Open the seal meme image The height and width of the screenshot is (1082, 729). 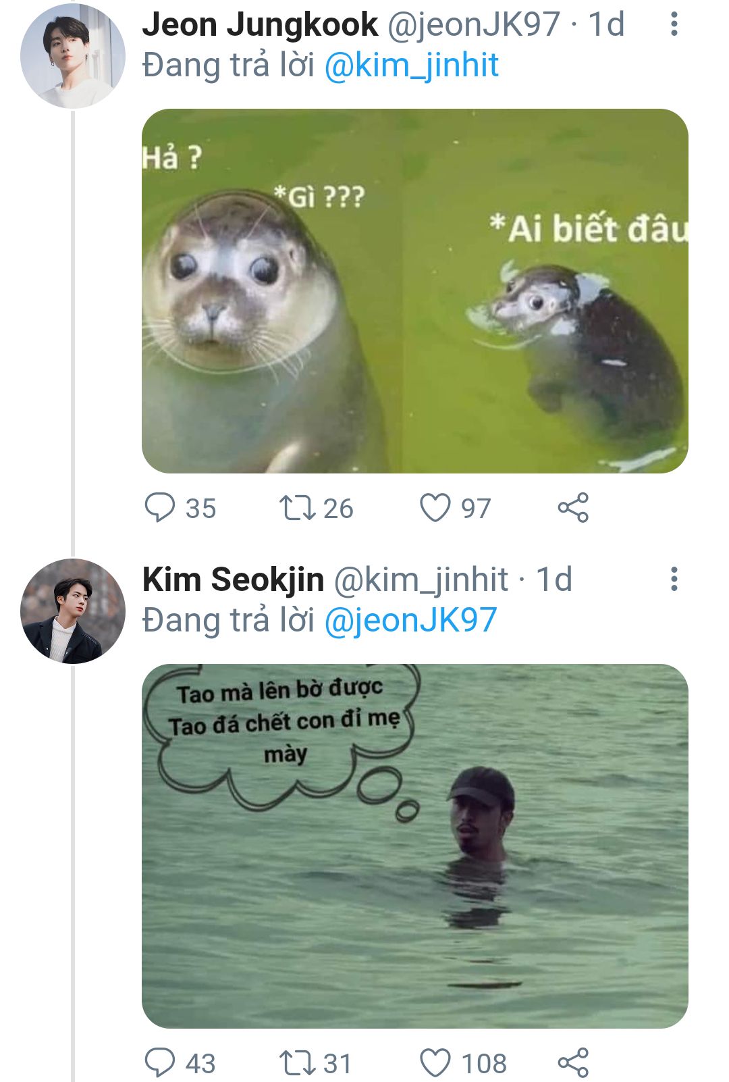coord(414,290)
